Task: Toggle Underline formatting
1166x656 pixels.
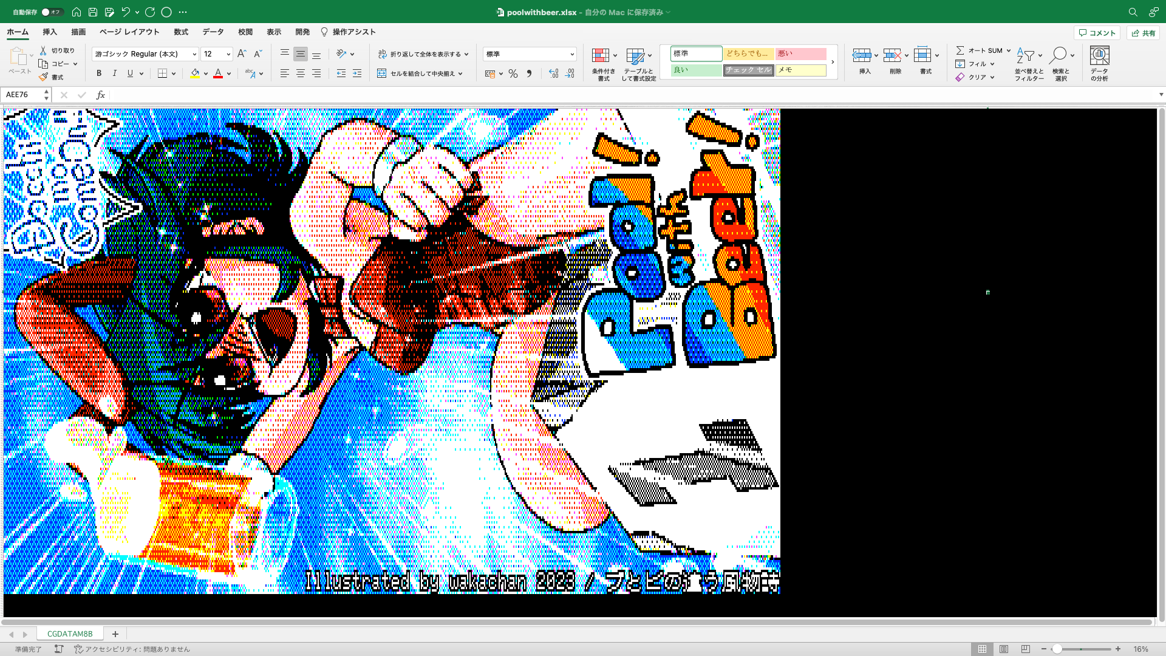Action: click(x=130, y=73)
